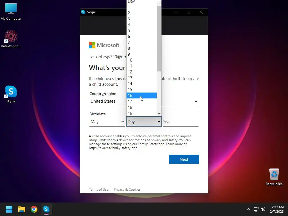Open the Privacy & Cookies link
This screenshot has height=216, width=288.
[x=127, y=189]
